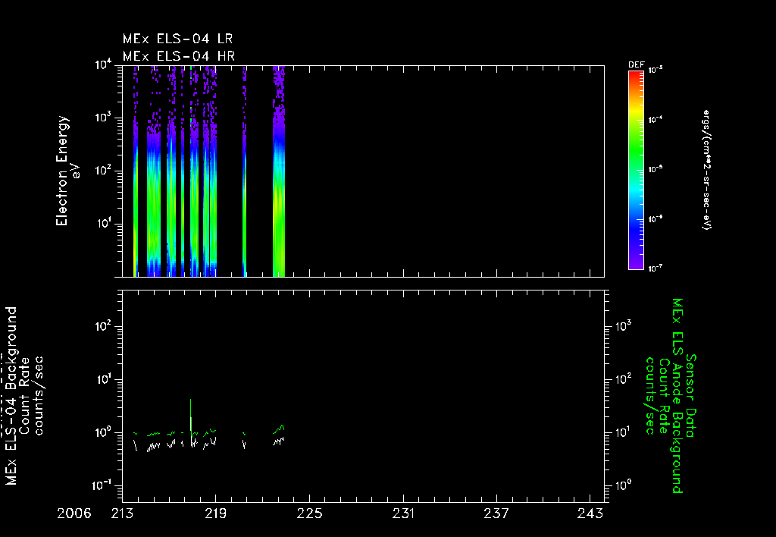Click the year '2006' on the time axis
Image resolution: width=776 pixels, height=537 pixels.
pyautogui.click(x=74, y=513)
